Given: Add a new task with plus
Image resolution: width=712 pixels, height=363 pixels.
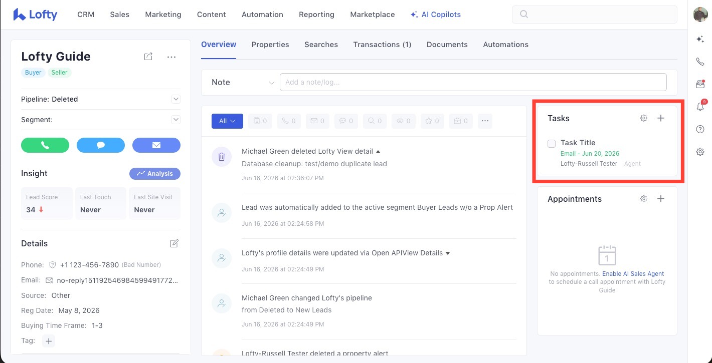Looking at the screenshot, I should [661, 118].
